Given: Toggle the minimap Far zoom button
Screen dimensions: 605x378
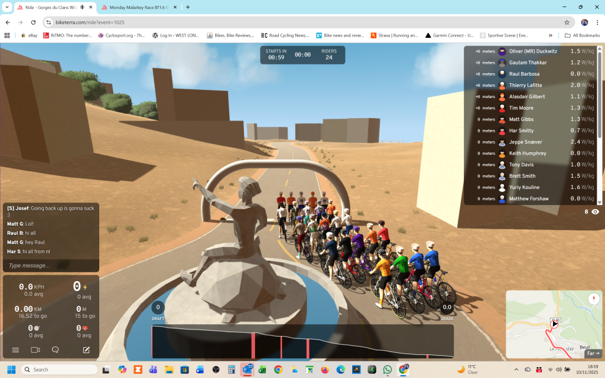Looking at the screenshot, I should click(593, 354).
